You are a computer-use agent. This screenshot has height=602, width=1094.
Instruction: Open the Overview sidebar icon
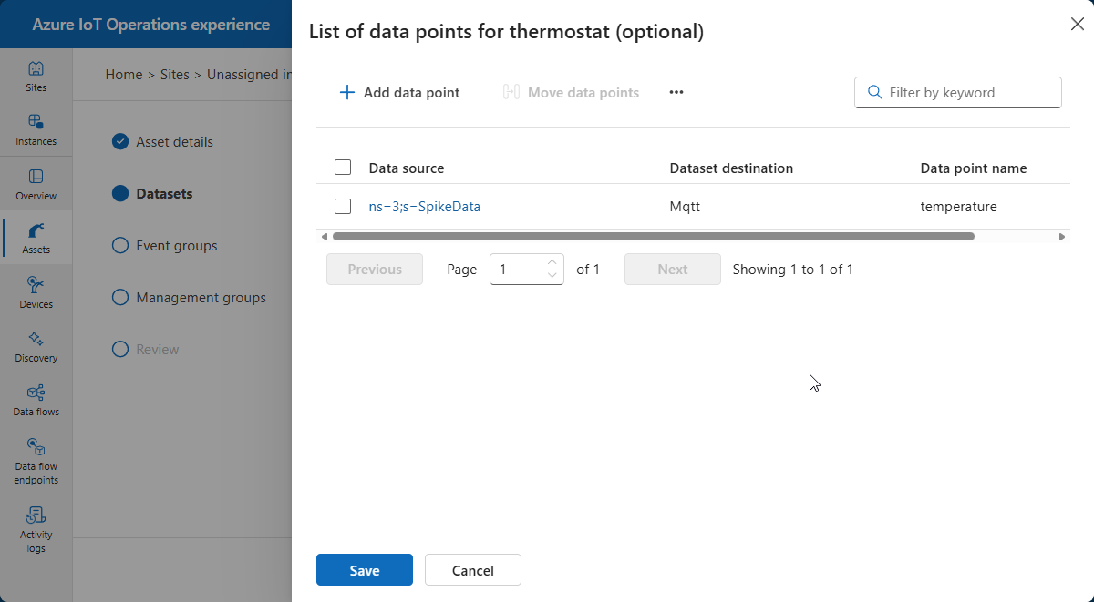36,184
